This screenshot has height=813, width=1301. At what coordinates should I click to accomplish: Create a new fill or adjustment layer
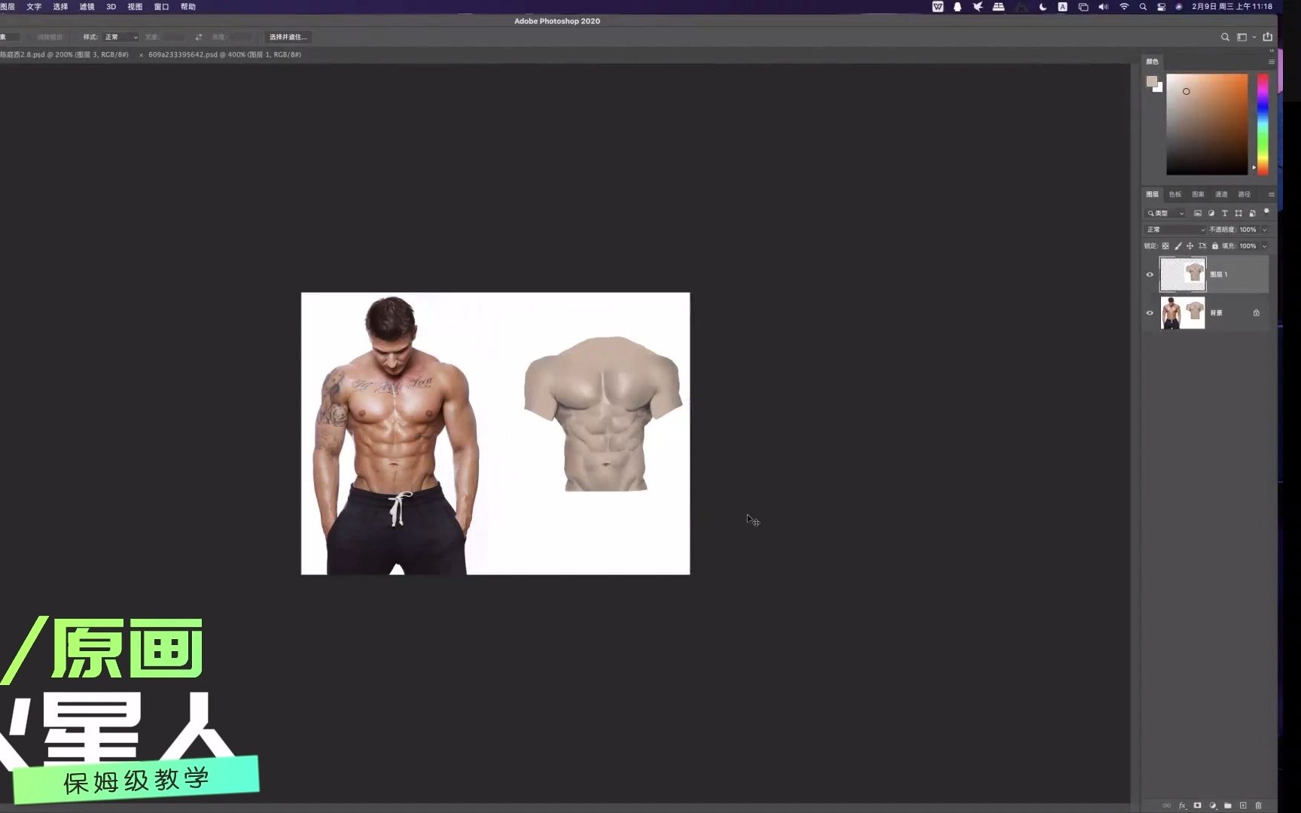pos(1213,805)
